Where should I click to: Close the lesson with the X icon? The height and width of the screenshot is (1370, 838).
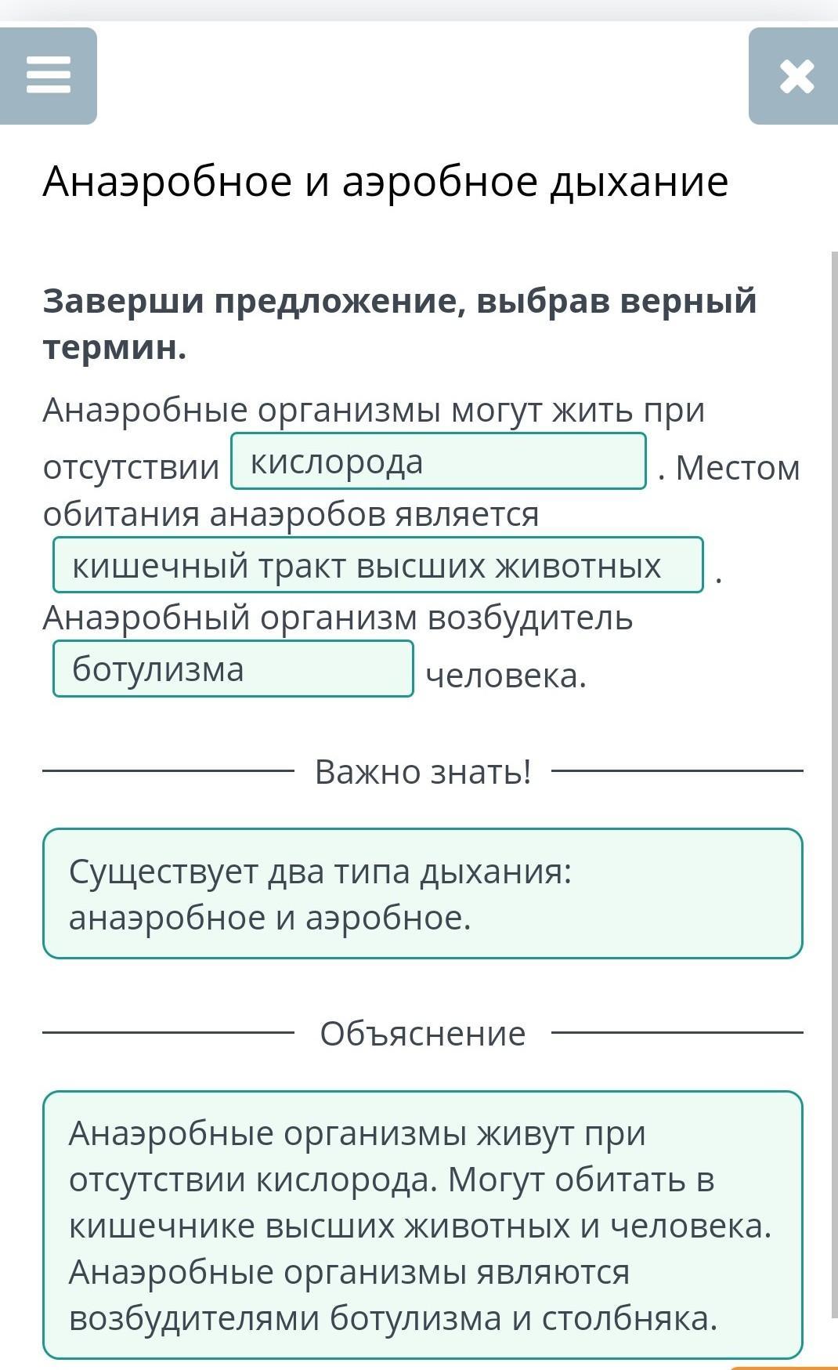pyautogui.click(x=796, y=77)
